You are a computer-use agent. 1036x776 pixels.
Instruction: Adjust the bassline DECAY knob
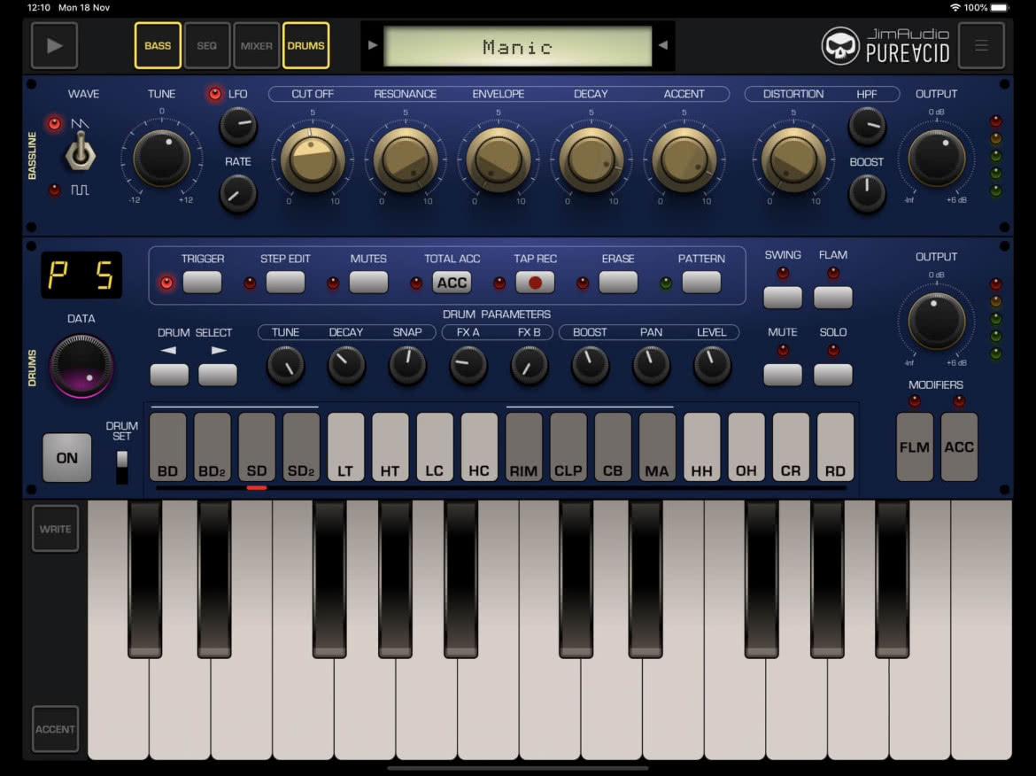(x=591, y=160)
